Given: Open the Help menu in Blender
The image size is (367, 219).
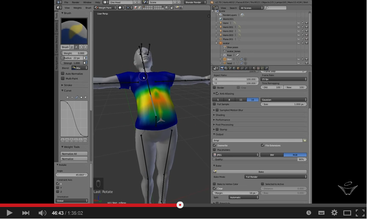Looking at the screenshot, I should tap(98, 2).
